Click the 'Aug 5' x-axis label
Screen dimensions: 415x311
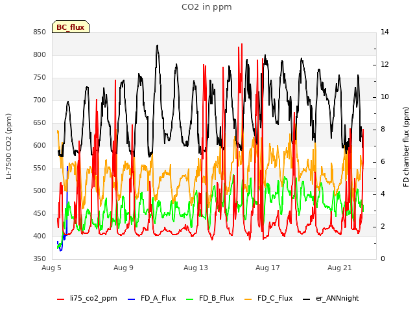click(51, 268)
